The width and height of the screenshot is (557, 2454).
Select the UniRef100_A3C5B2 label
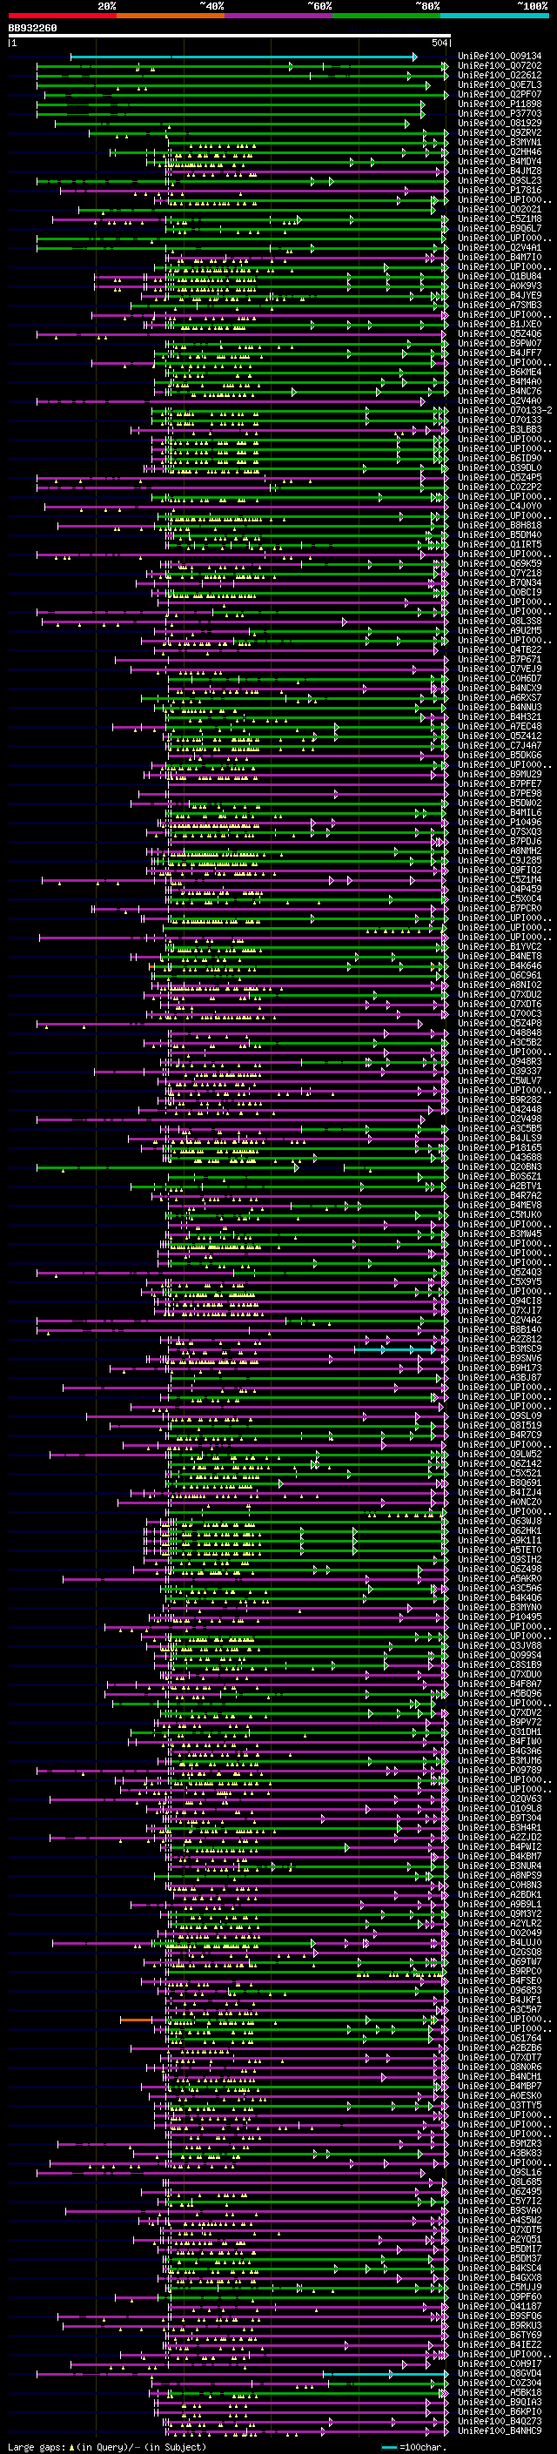coord(500,1041)
